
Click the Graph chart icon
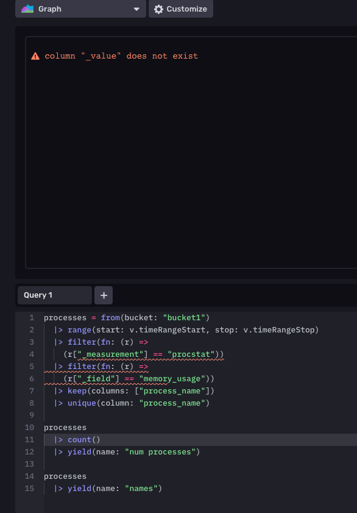tap(27, 9)
